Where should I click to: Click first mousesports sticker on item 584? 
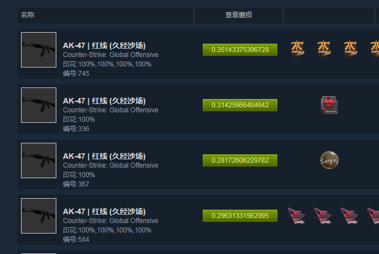[x=297, y=216]
